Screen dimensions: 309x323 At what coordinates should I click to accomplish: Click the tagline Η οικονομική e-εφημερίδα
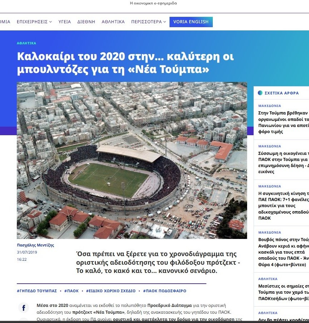[153, 3]
